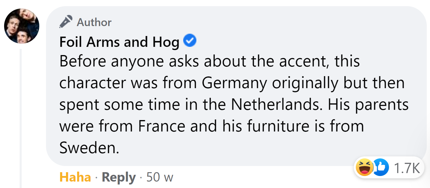The width and height of the screenshot is (430, 188).
Task: Click the blue verified badge
Action: (190, 41)
